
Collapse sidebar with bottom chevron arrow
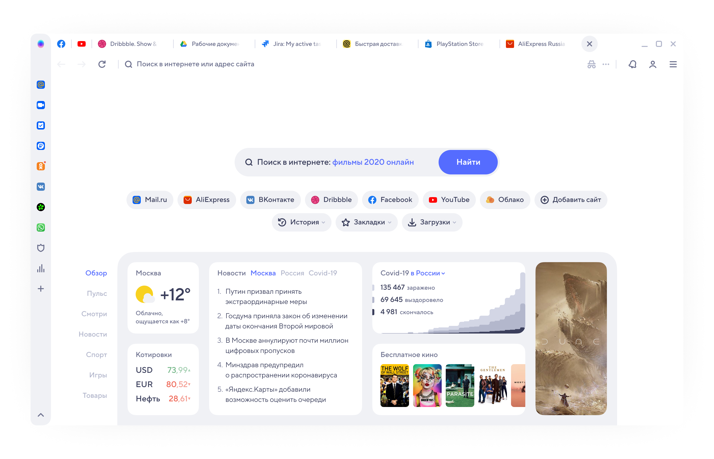41,415
